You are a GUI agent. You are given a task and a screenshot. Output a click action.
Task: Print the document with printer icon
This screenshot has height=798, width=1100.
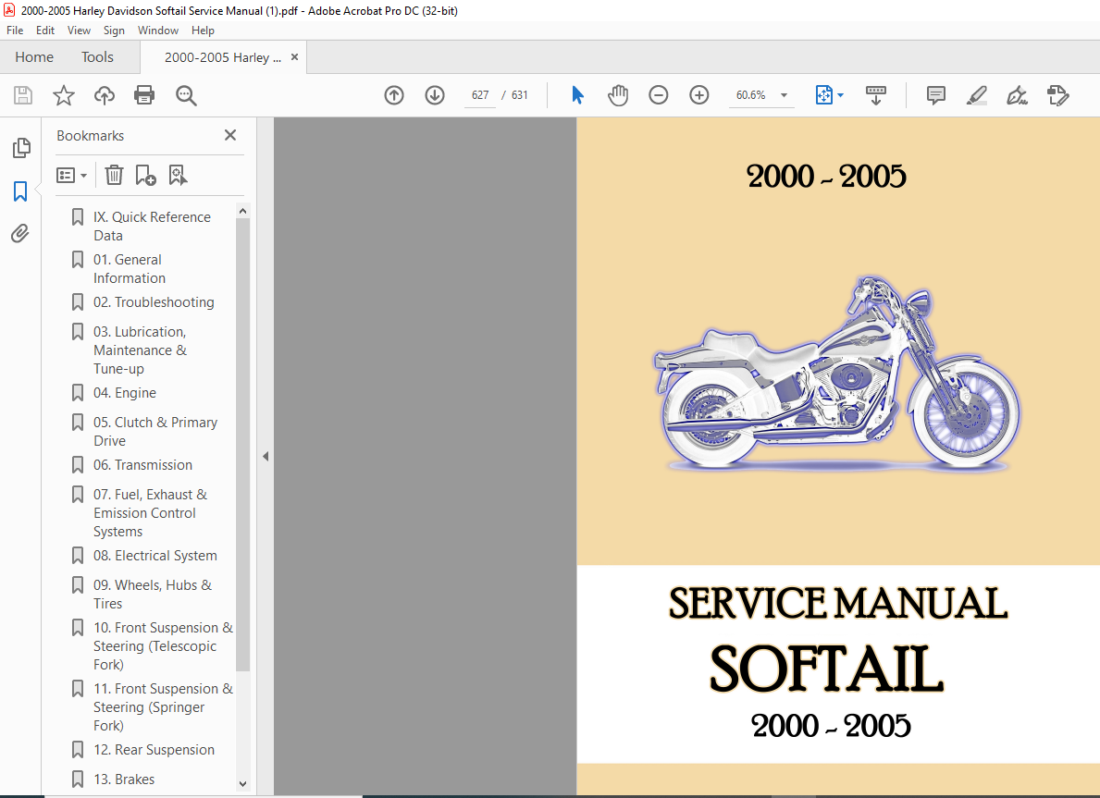point(144,95)
